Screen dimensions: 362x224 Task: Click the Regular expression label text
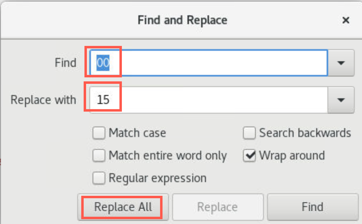[157, 178]
